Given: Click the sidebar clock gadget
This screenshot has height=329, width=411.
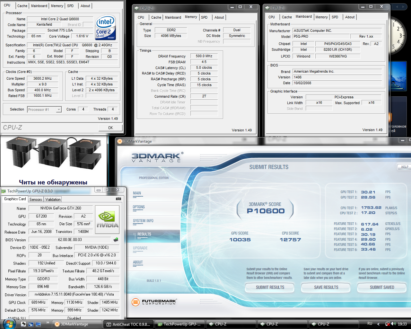Looking at the screenshot, I should click(x=398, y=36).
